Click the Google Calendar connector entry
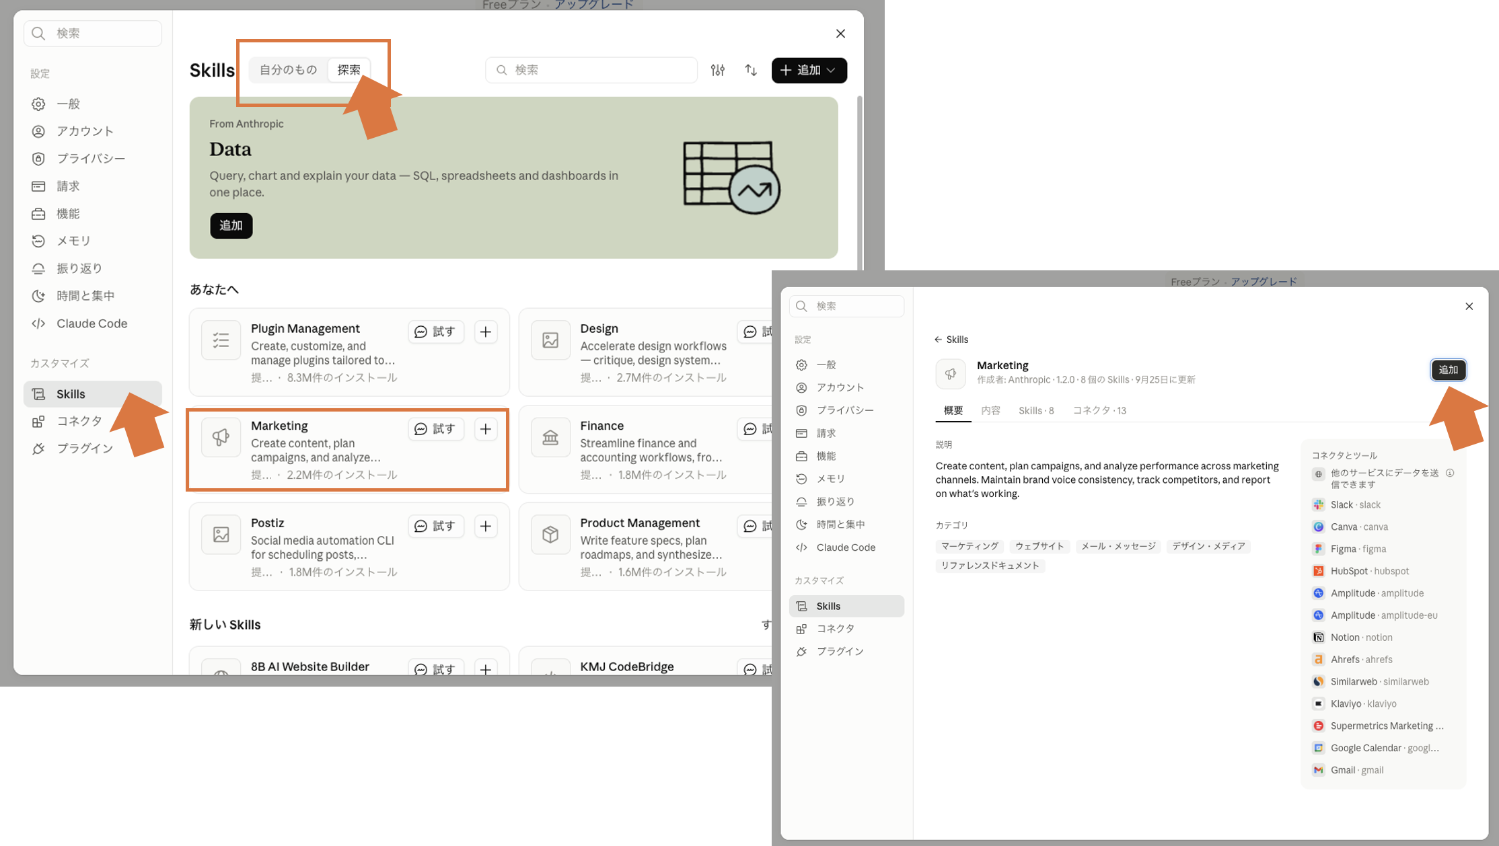Screen dimensions: 1499x846 (1375, 748)
